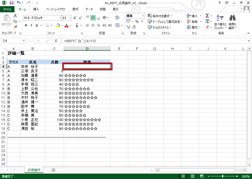Image resolution: width=252 pixels, height=179 pixels.
Task: Open セルのスタイル cell styles menu
Action: pyautogui.click(x=159, y=27)
